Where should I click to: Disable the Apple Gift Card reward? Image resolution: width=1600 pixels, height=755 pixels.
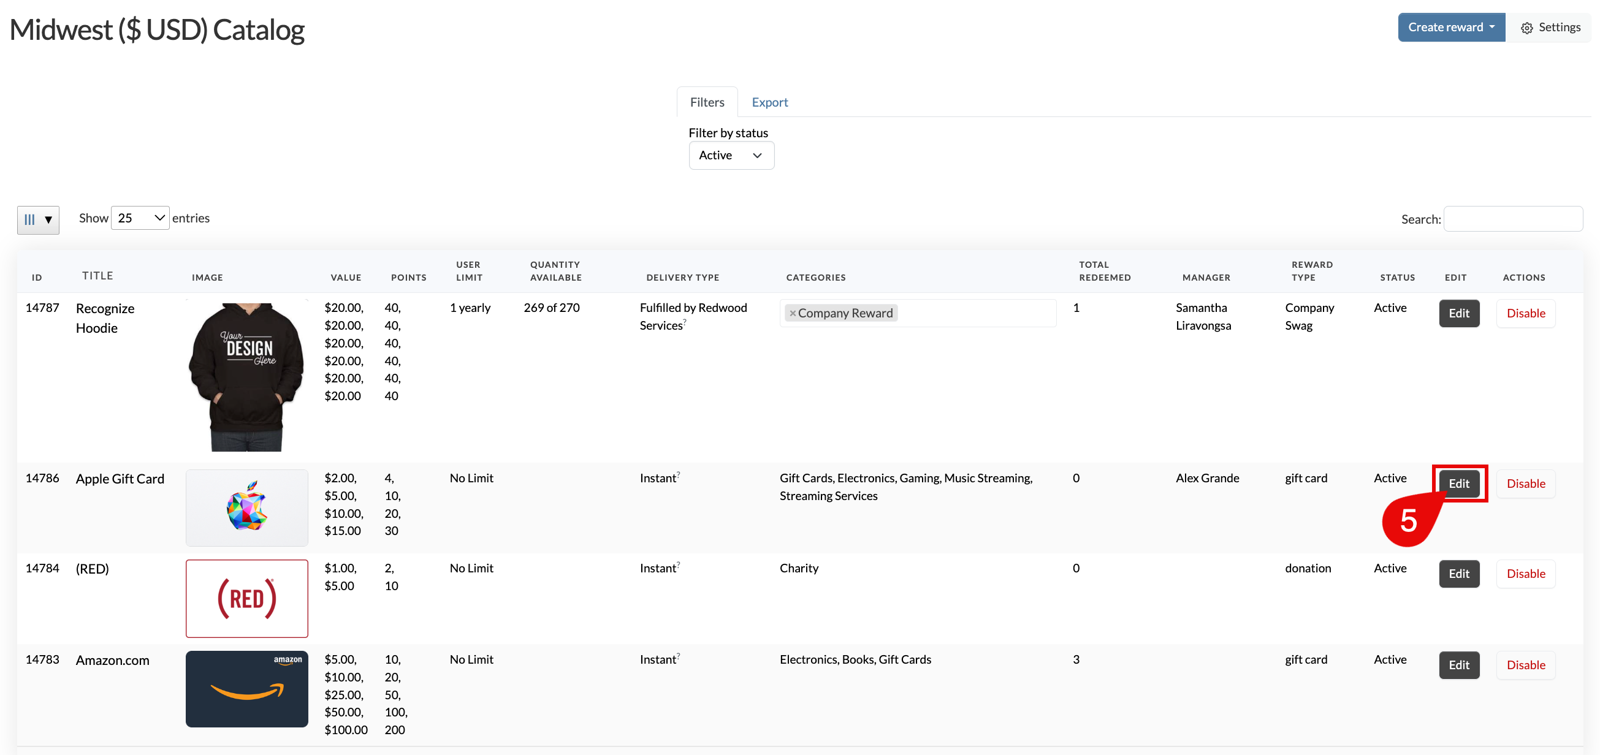point(1525,484)
